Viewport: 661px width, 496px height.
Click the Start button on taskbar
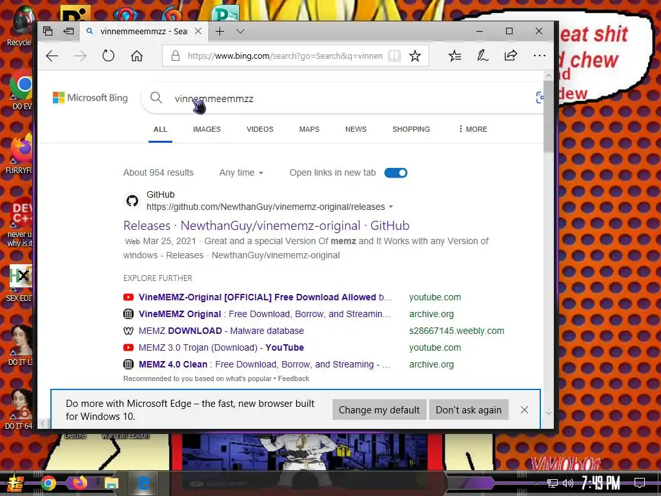click(15, 483)
